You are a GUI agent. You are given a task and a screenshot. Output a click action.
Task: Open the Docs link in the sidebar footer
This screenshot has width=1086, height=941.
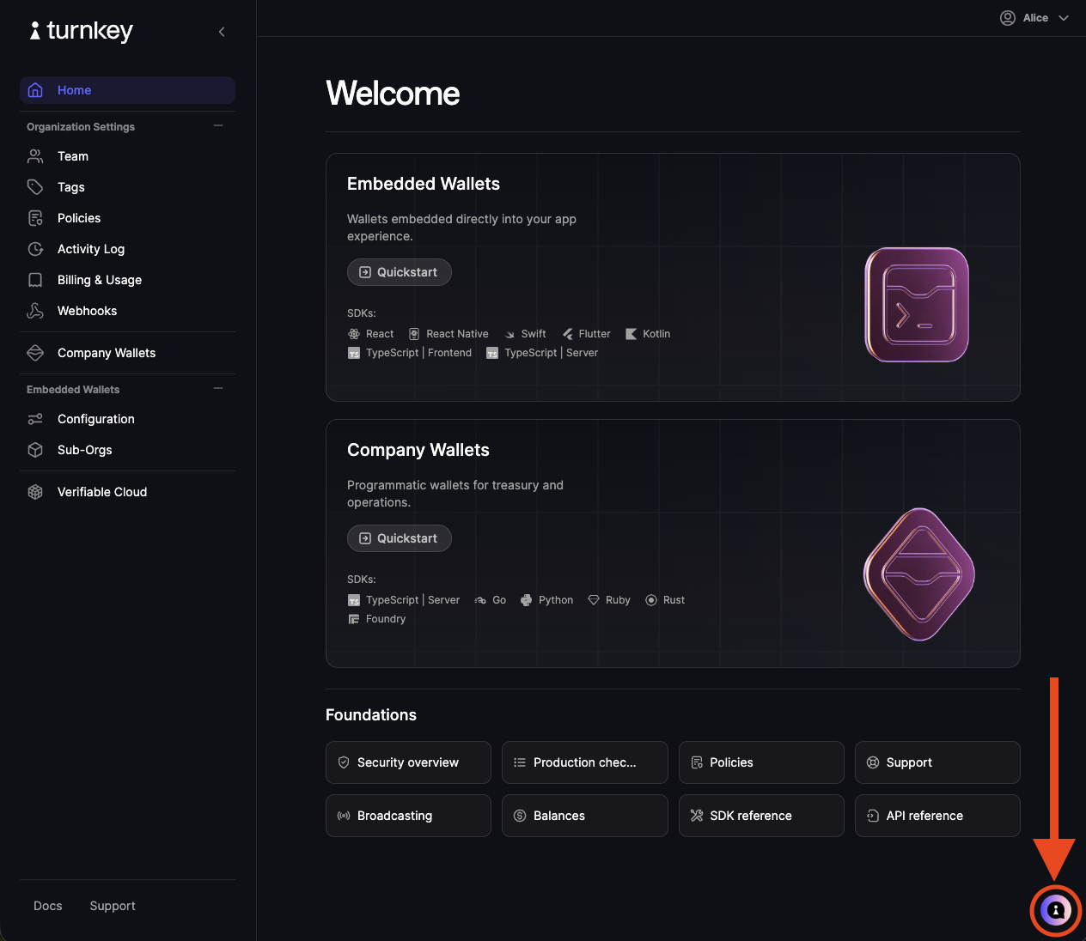48,906
